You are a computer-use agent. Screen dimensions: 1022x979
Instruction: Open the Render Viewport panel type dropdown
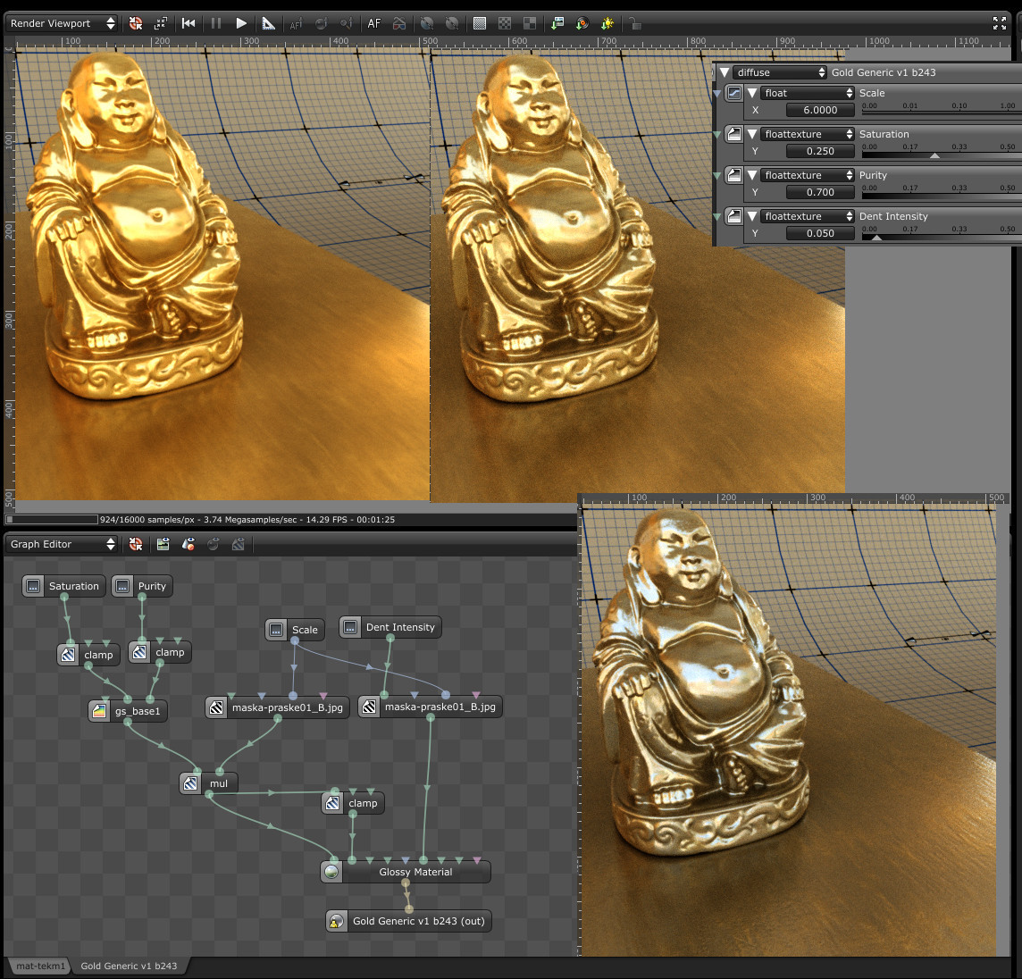62,23
